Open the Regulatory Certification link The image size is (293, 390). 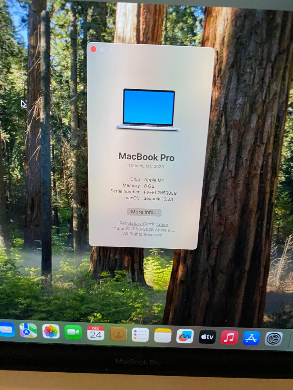coord(144,224)
